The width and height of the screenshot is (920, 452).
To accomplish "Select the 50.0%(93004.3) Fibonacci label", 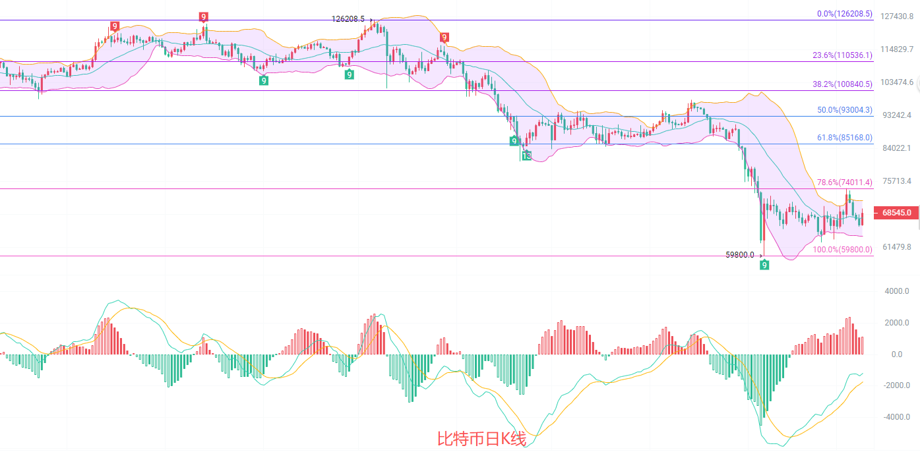I will [845, 110].
